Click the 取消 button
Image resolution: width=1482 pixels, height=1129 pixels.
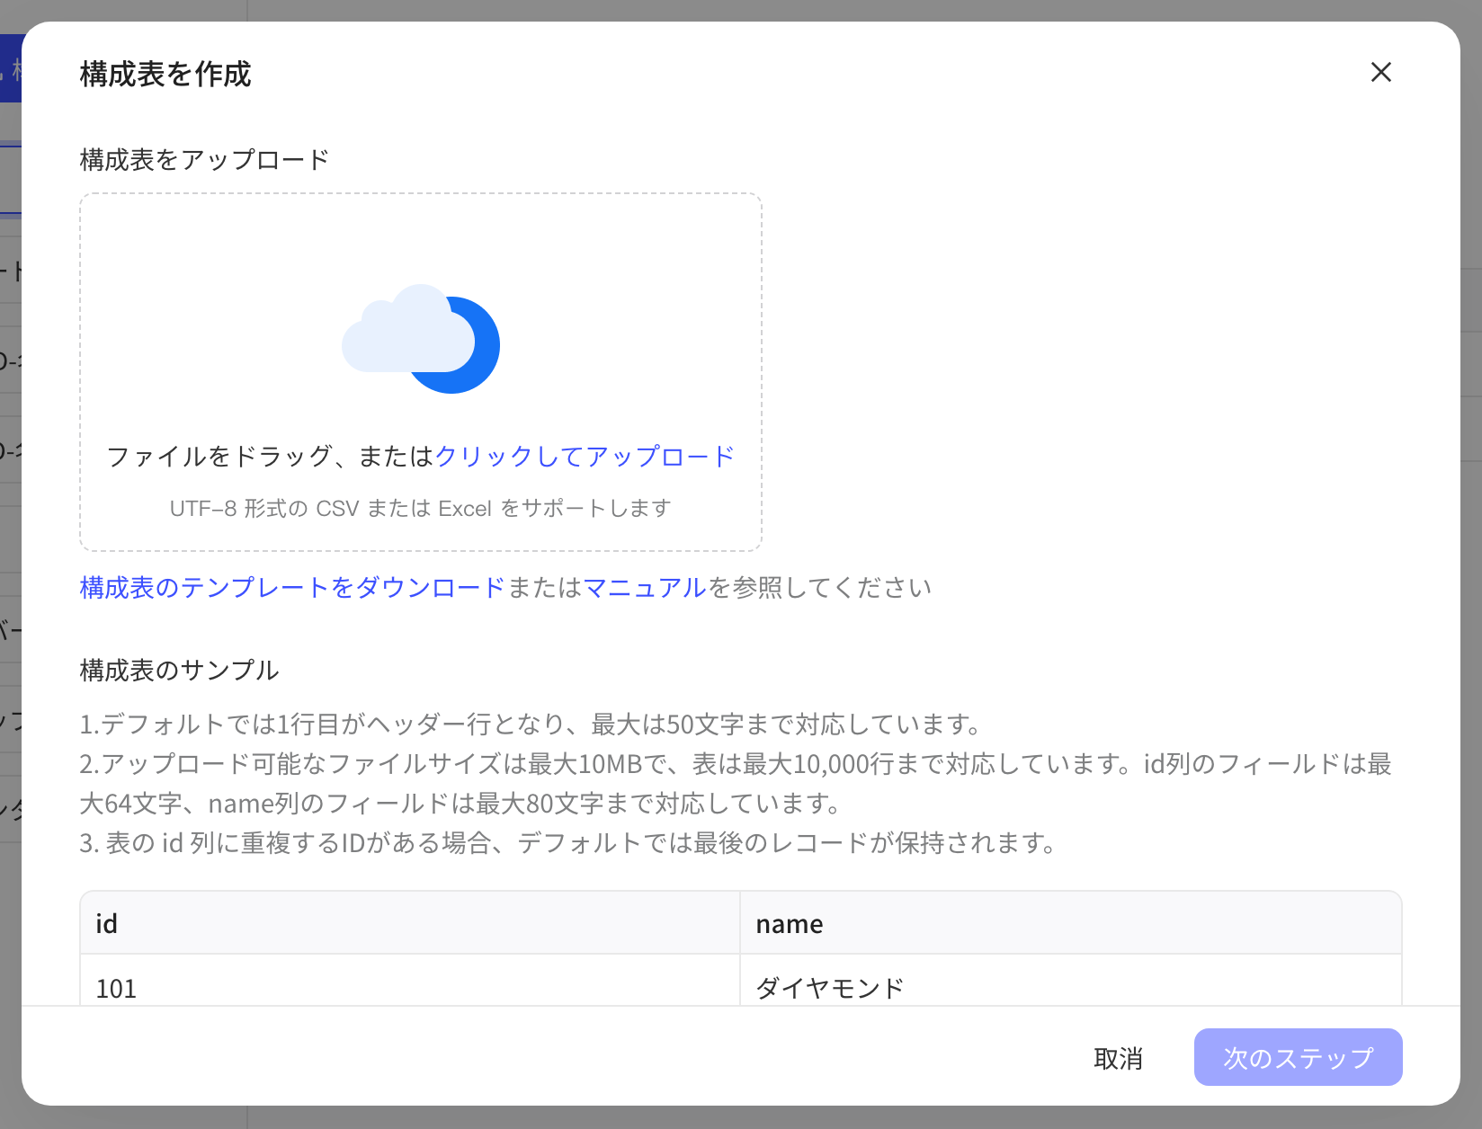(x=1118, y=1058)
